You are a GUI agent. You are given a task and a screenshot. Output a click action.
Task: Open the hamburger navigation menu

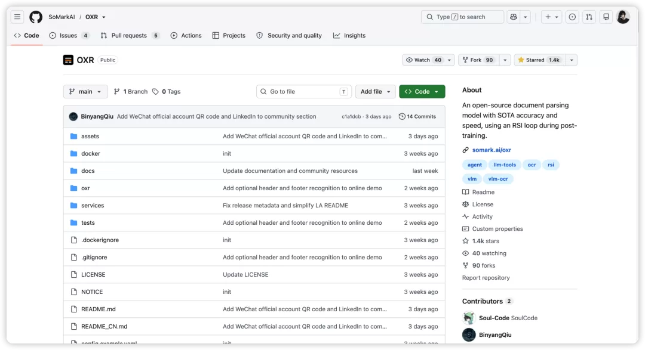tap(17, 17)
